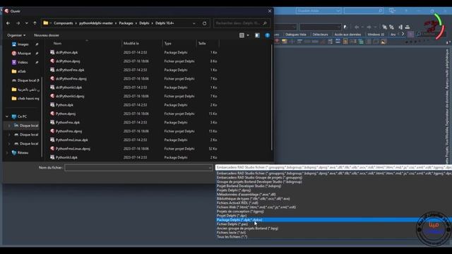Click RAD Studio title bar search box
The width and height of the screenshot is (452, 254).
tap(364, 11)
